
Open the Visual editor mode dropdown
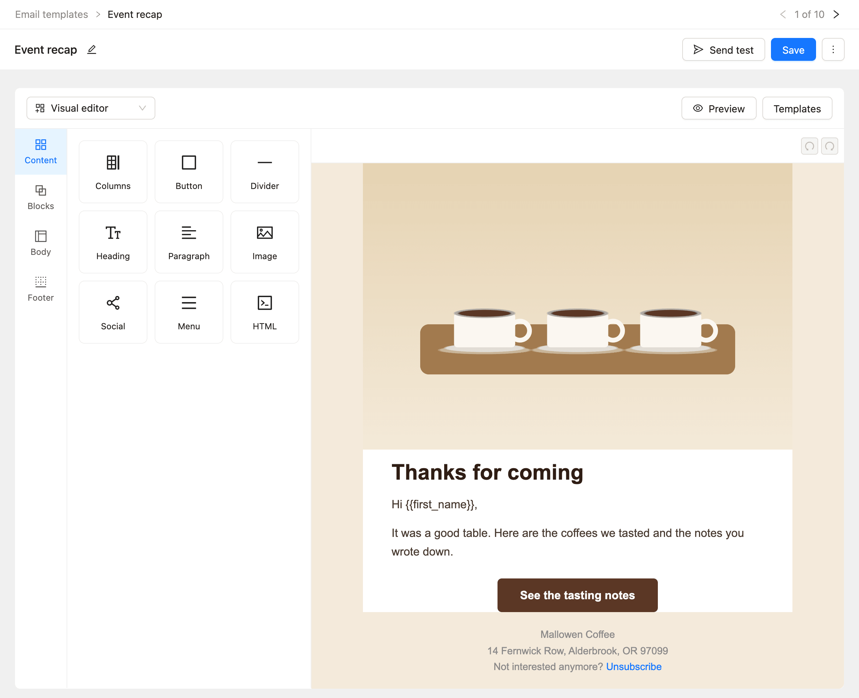pos(91,108)
